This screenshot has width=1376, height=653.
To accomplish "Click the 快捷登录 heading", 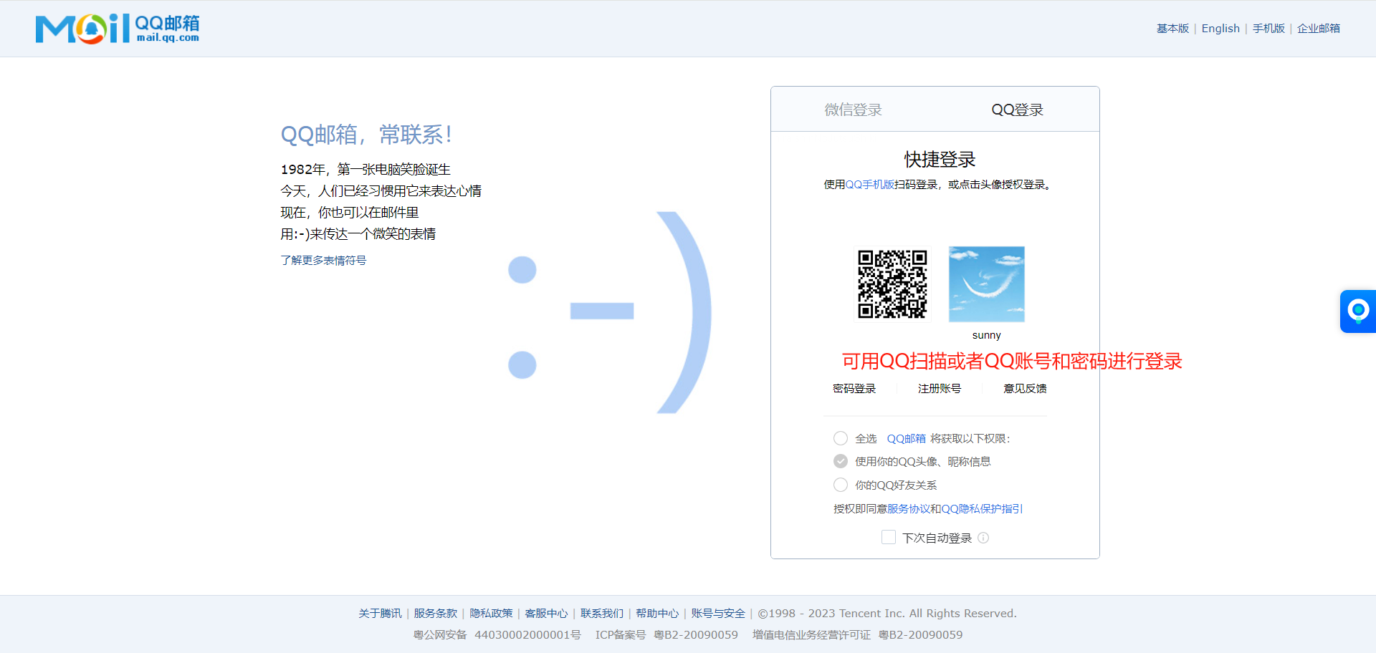I will pos(940,159).
